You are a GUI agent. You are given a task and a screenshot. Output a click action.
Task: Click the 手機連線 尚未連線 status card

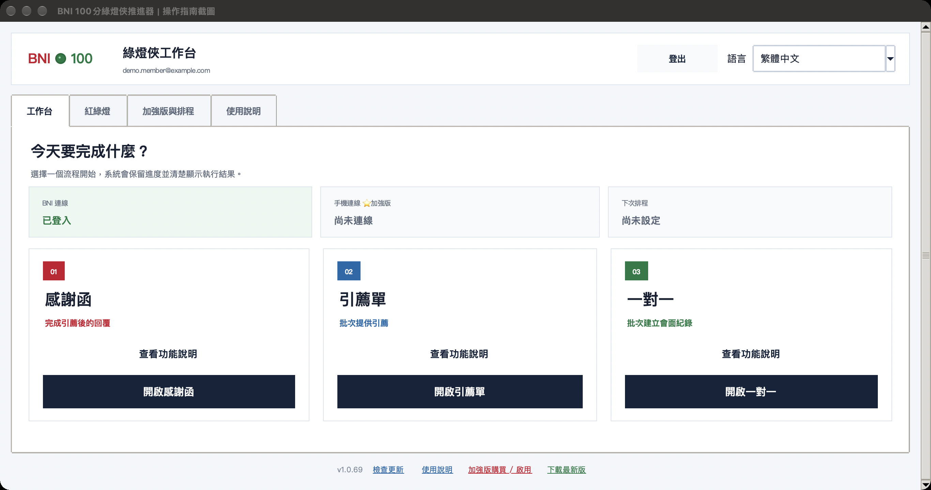[x=460, y=212]
